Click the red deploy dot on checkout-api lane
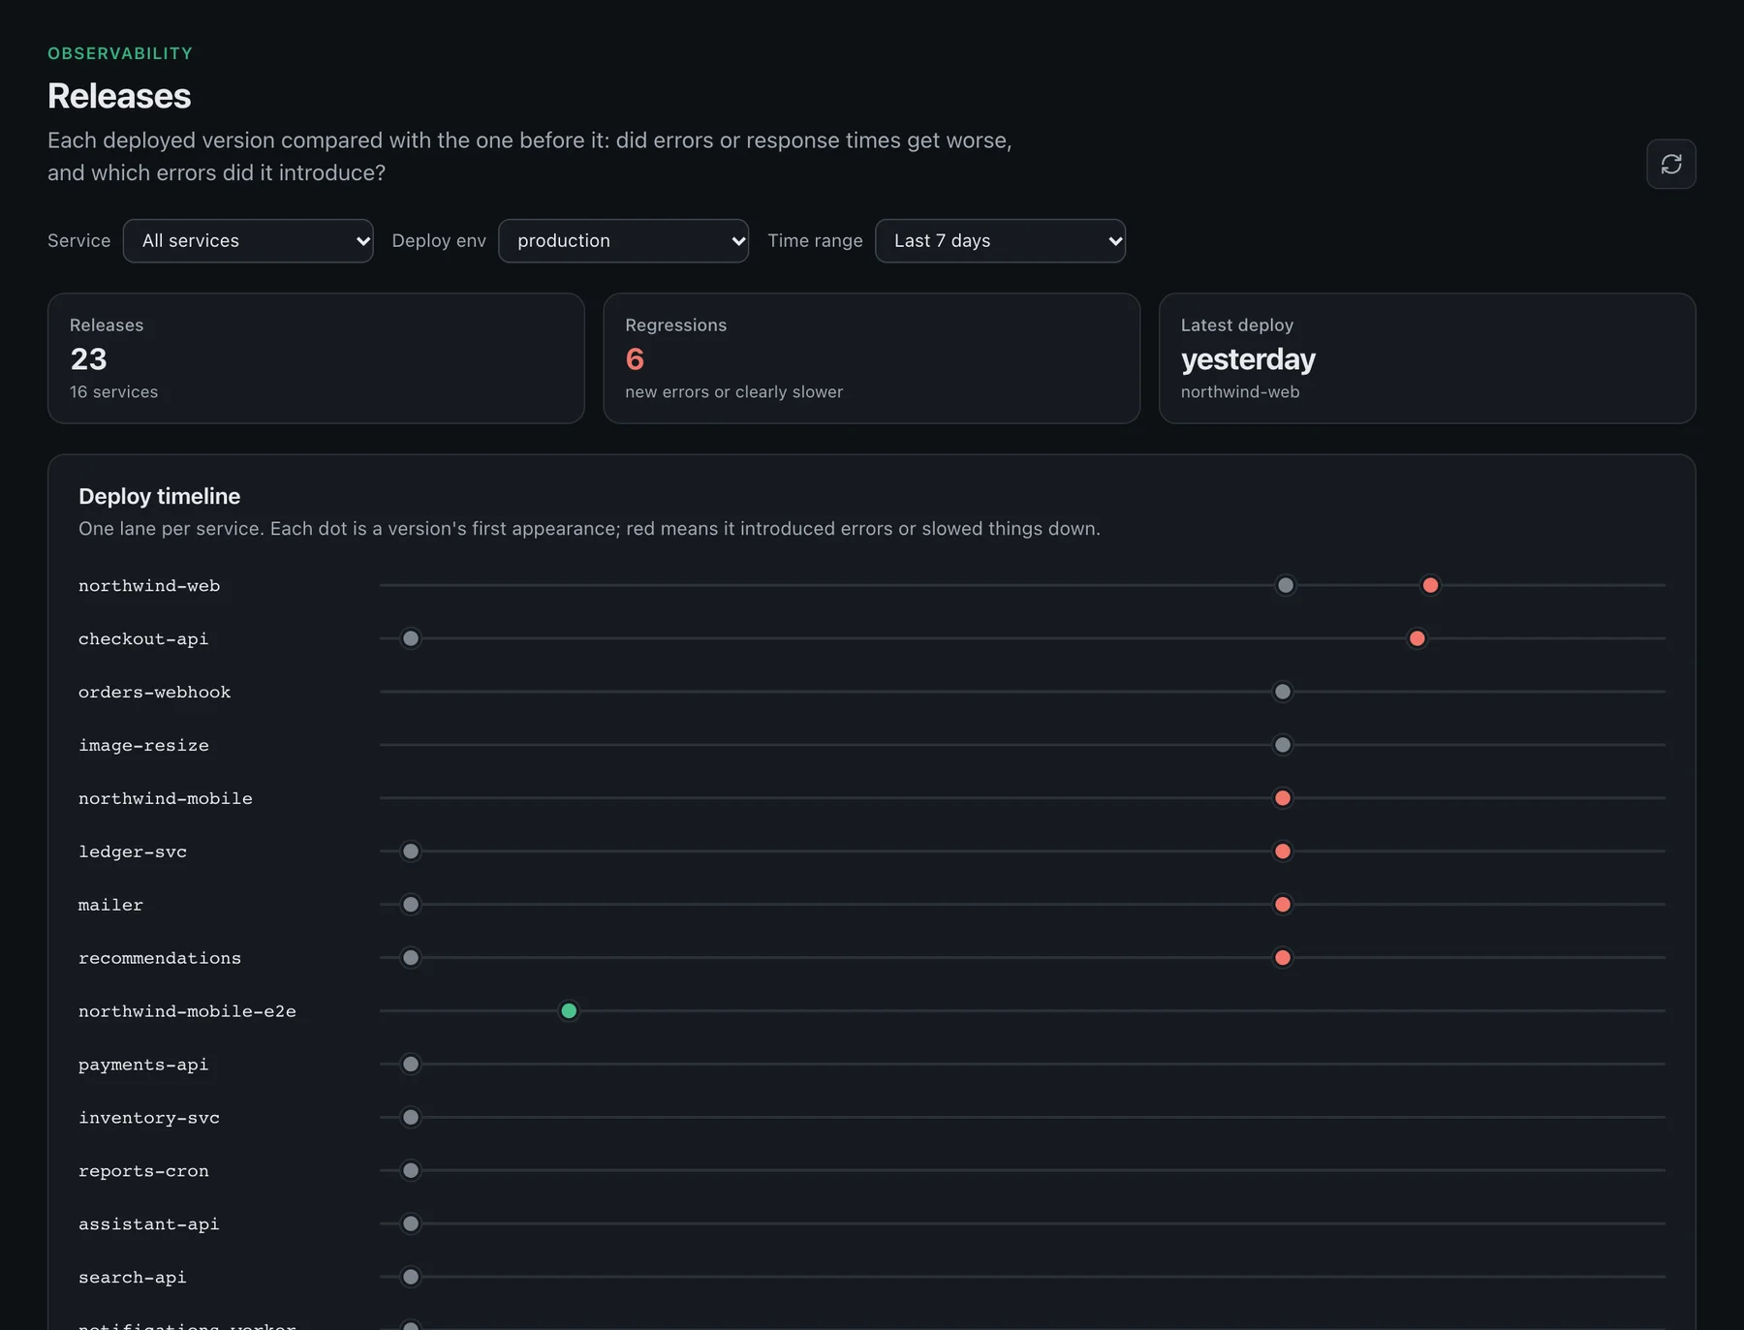The width and height of the screenshot is (1744, 1330). click(1417, 638)
